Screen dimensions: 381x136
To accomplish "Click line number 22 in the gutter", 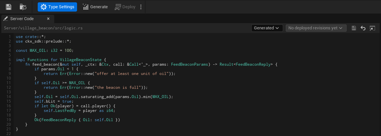I will point(9,133).
